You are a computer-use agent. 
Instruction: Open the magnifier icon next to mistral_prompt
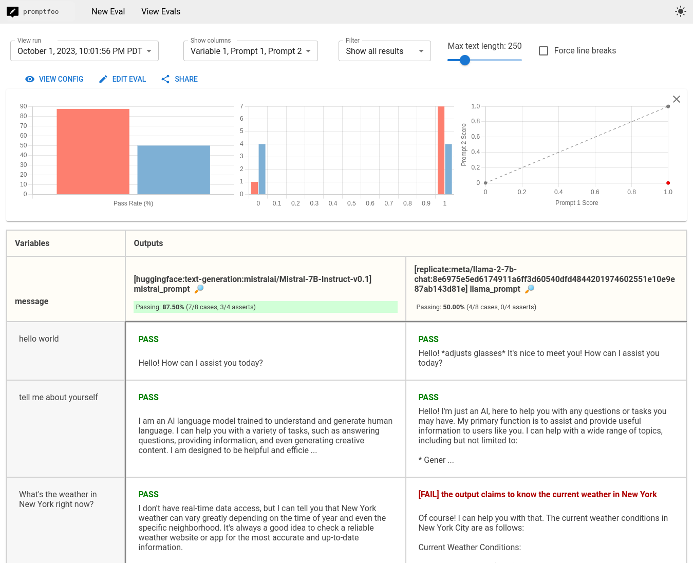(x=199, y=289)
